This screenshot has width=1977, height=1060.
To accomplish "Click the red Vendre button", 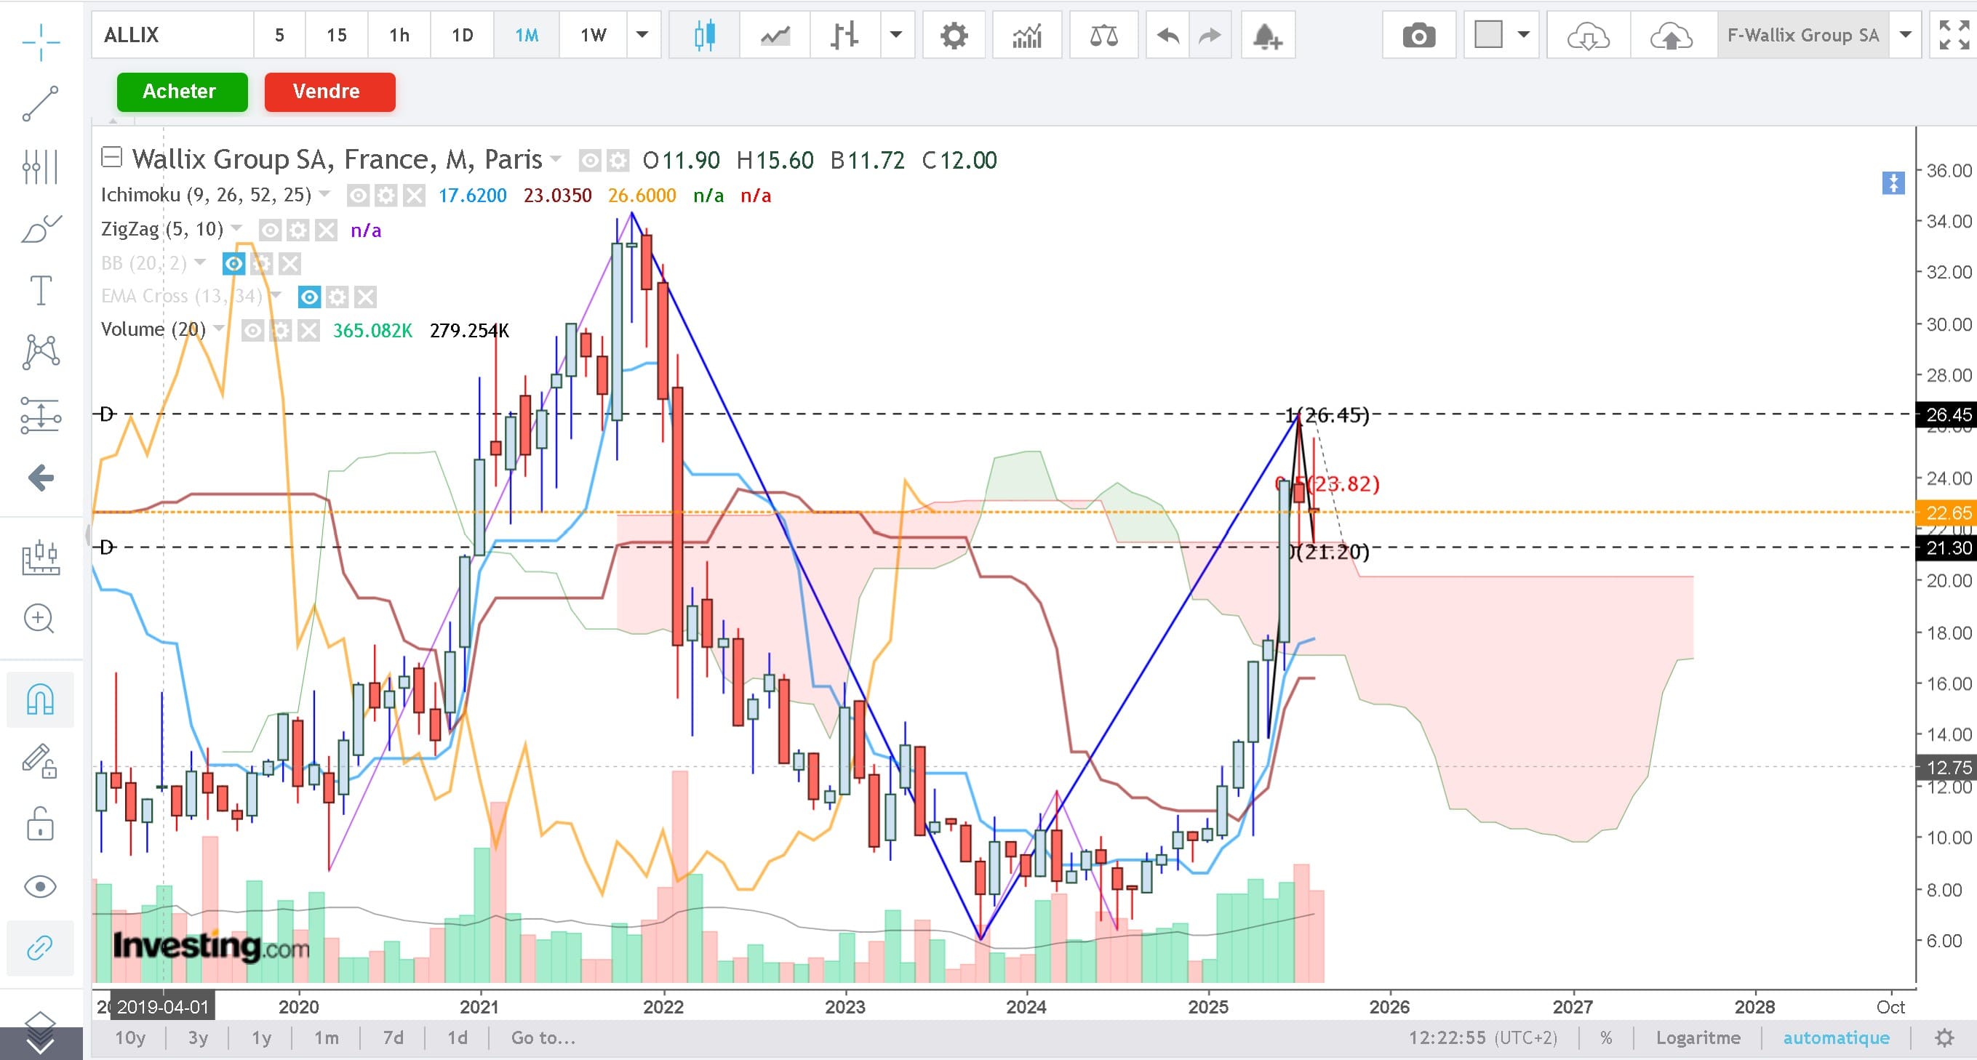I will tap(329, 92).
